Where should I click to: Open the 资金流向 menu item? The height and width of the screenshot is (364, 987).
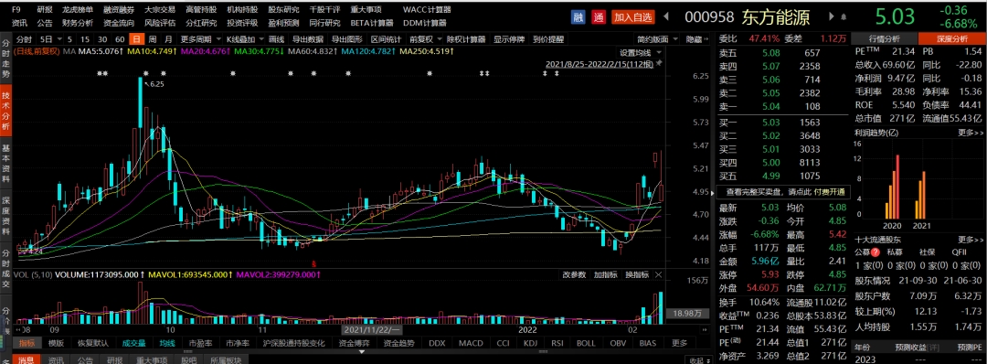click(x=119, y=23)
